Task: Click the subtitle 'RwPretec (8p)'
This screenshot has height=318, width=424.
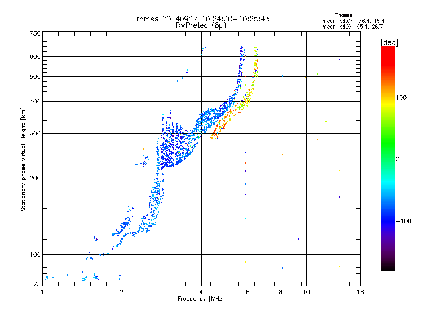Action: (201, 25)
